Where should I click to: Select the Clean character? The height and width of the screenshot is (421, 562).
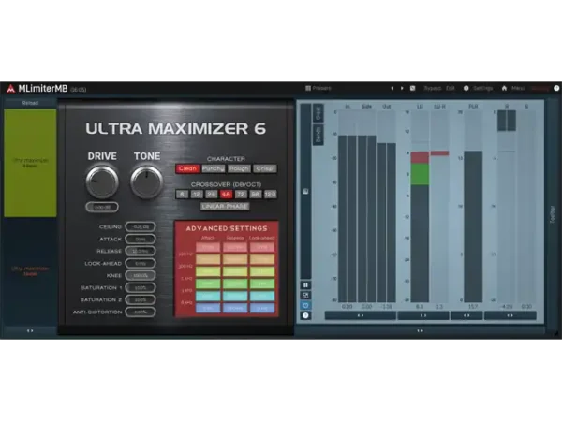(187, 168)
